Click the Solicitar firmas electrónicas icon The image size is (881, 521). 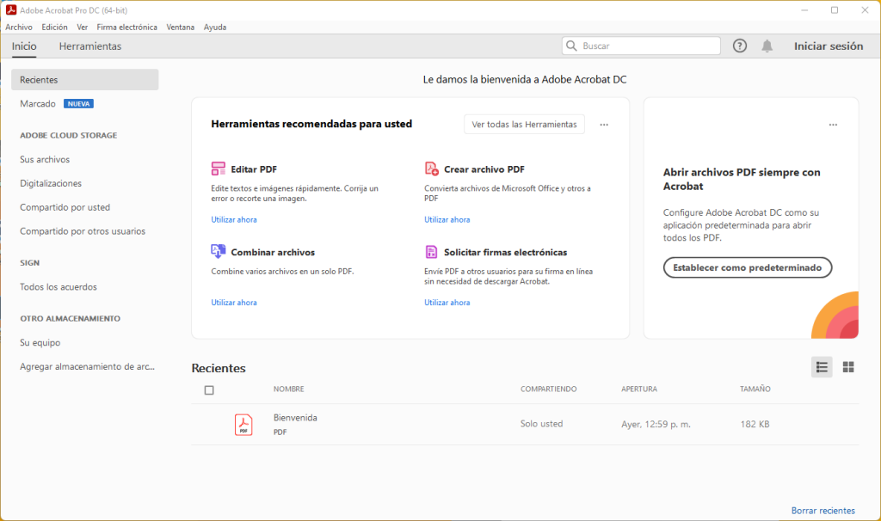point(432,252)
